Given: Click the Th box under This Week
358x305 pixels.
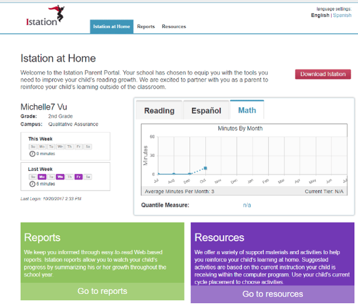Looking at the screenshot, I should click(x=69, y=146).
